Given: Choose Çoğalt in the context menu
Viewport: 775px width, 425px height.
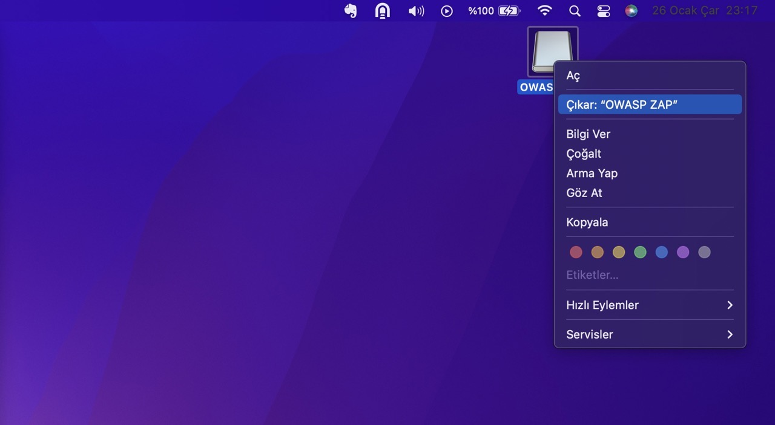Looking at the screenshot, I should (x=650, y=154).
